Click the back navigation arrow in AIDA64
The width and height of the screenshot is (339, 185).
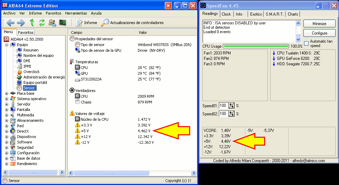[x=11, y=23]
